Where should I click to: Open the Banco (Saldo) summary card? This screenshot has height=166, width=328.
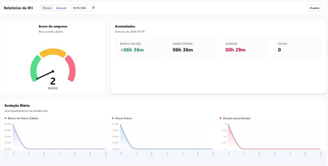tap(139, 47)
